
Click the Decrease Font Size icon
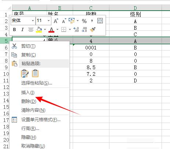pos(64,21)
